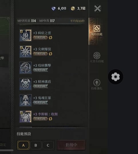
Task: Select skill preset B
Action: coord(36,145)
